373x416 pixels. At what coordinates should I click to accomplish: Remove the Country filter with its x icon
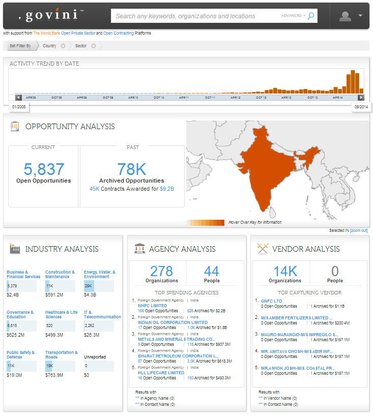pos(63,46)
